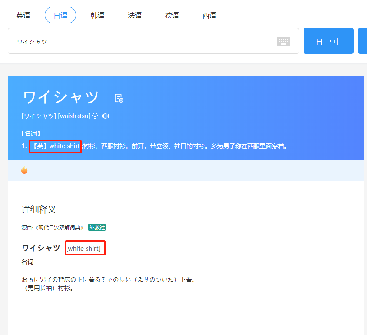Viewport: 367px width, 335px height.
Task: Click the orange flame icon
Action: click(x=24, y=170)
